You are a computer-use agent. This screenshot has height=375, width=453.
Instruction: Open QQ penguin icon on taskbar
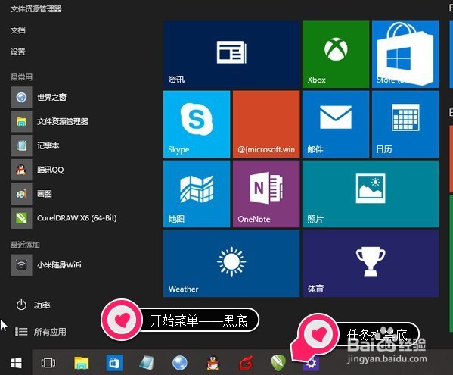click(x=213, y=363)
